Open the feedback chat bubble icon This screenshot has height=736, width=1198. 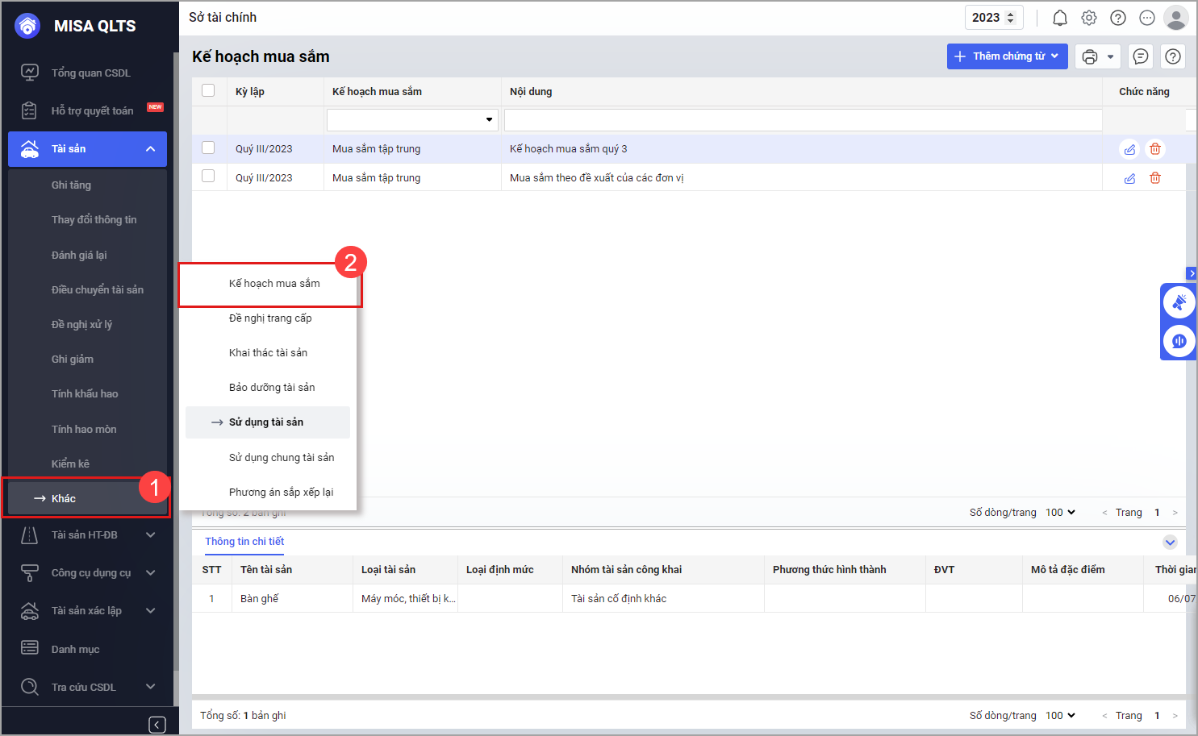point(1140,56)
